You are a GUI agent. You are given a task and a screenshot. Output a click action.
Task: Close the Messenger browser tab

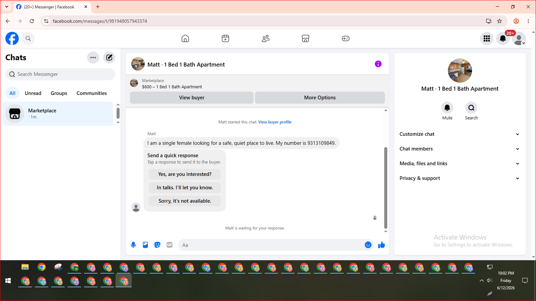(86, 7)
